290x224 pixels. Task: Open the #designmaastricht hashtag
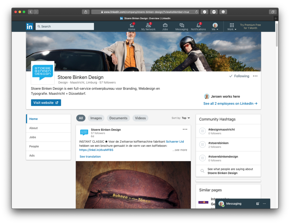coord(221,130)
